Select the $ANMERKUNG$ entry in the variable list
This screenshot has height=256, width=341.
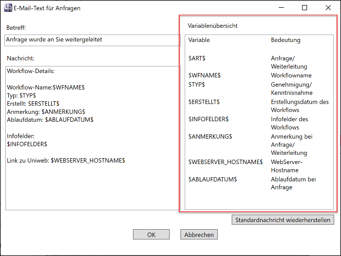click(210, 136)
